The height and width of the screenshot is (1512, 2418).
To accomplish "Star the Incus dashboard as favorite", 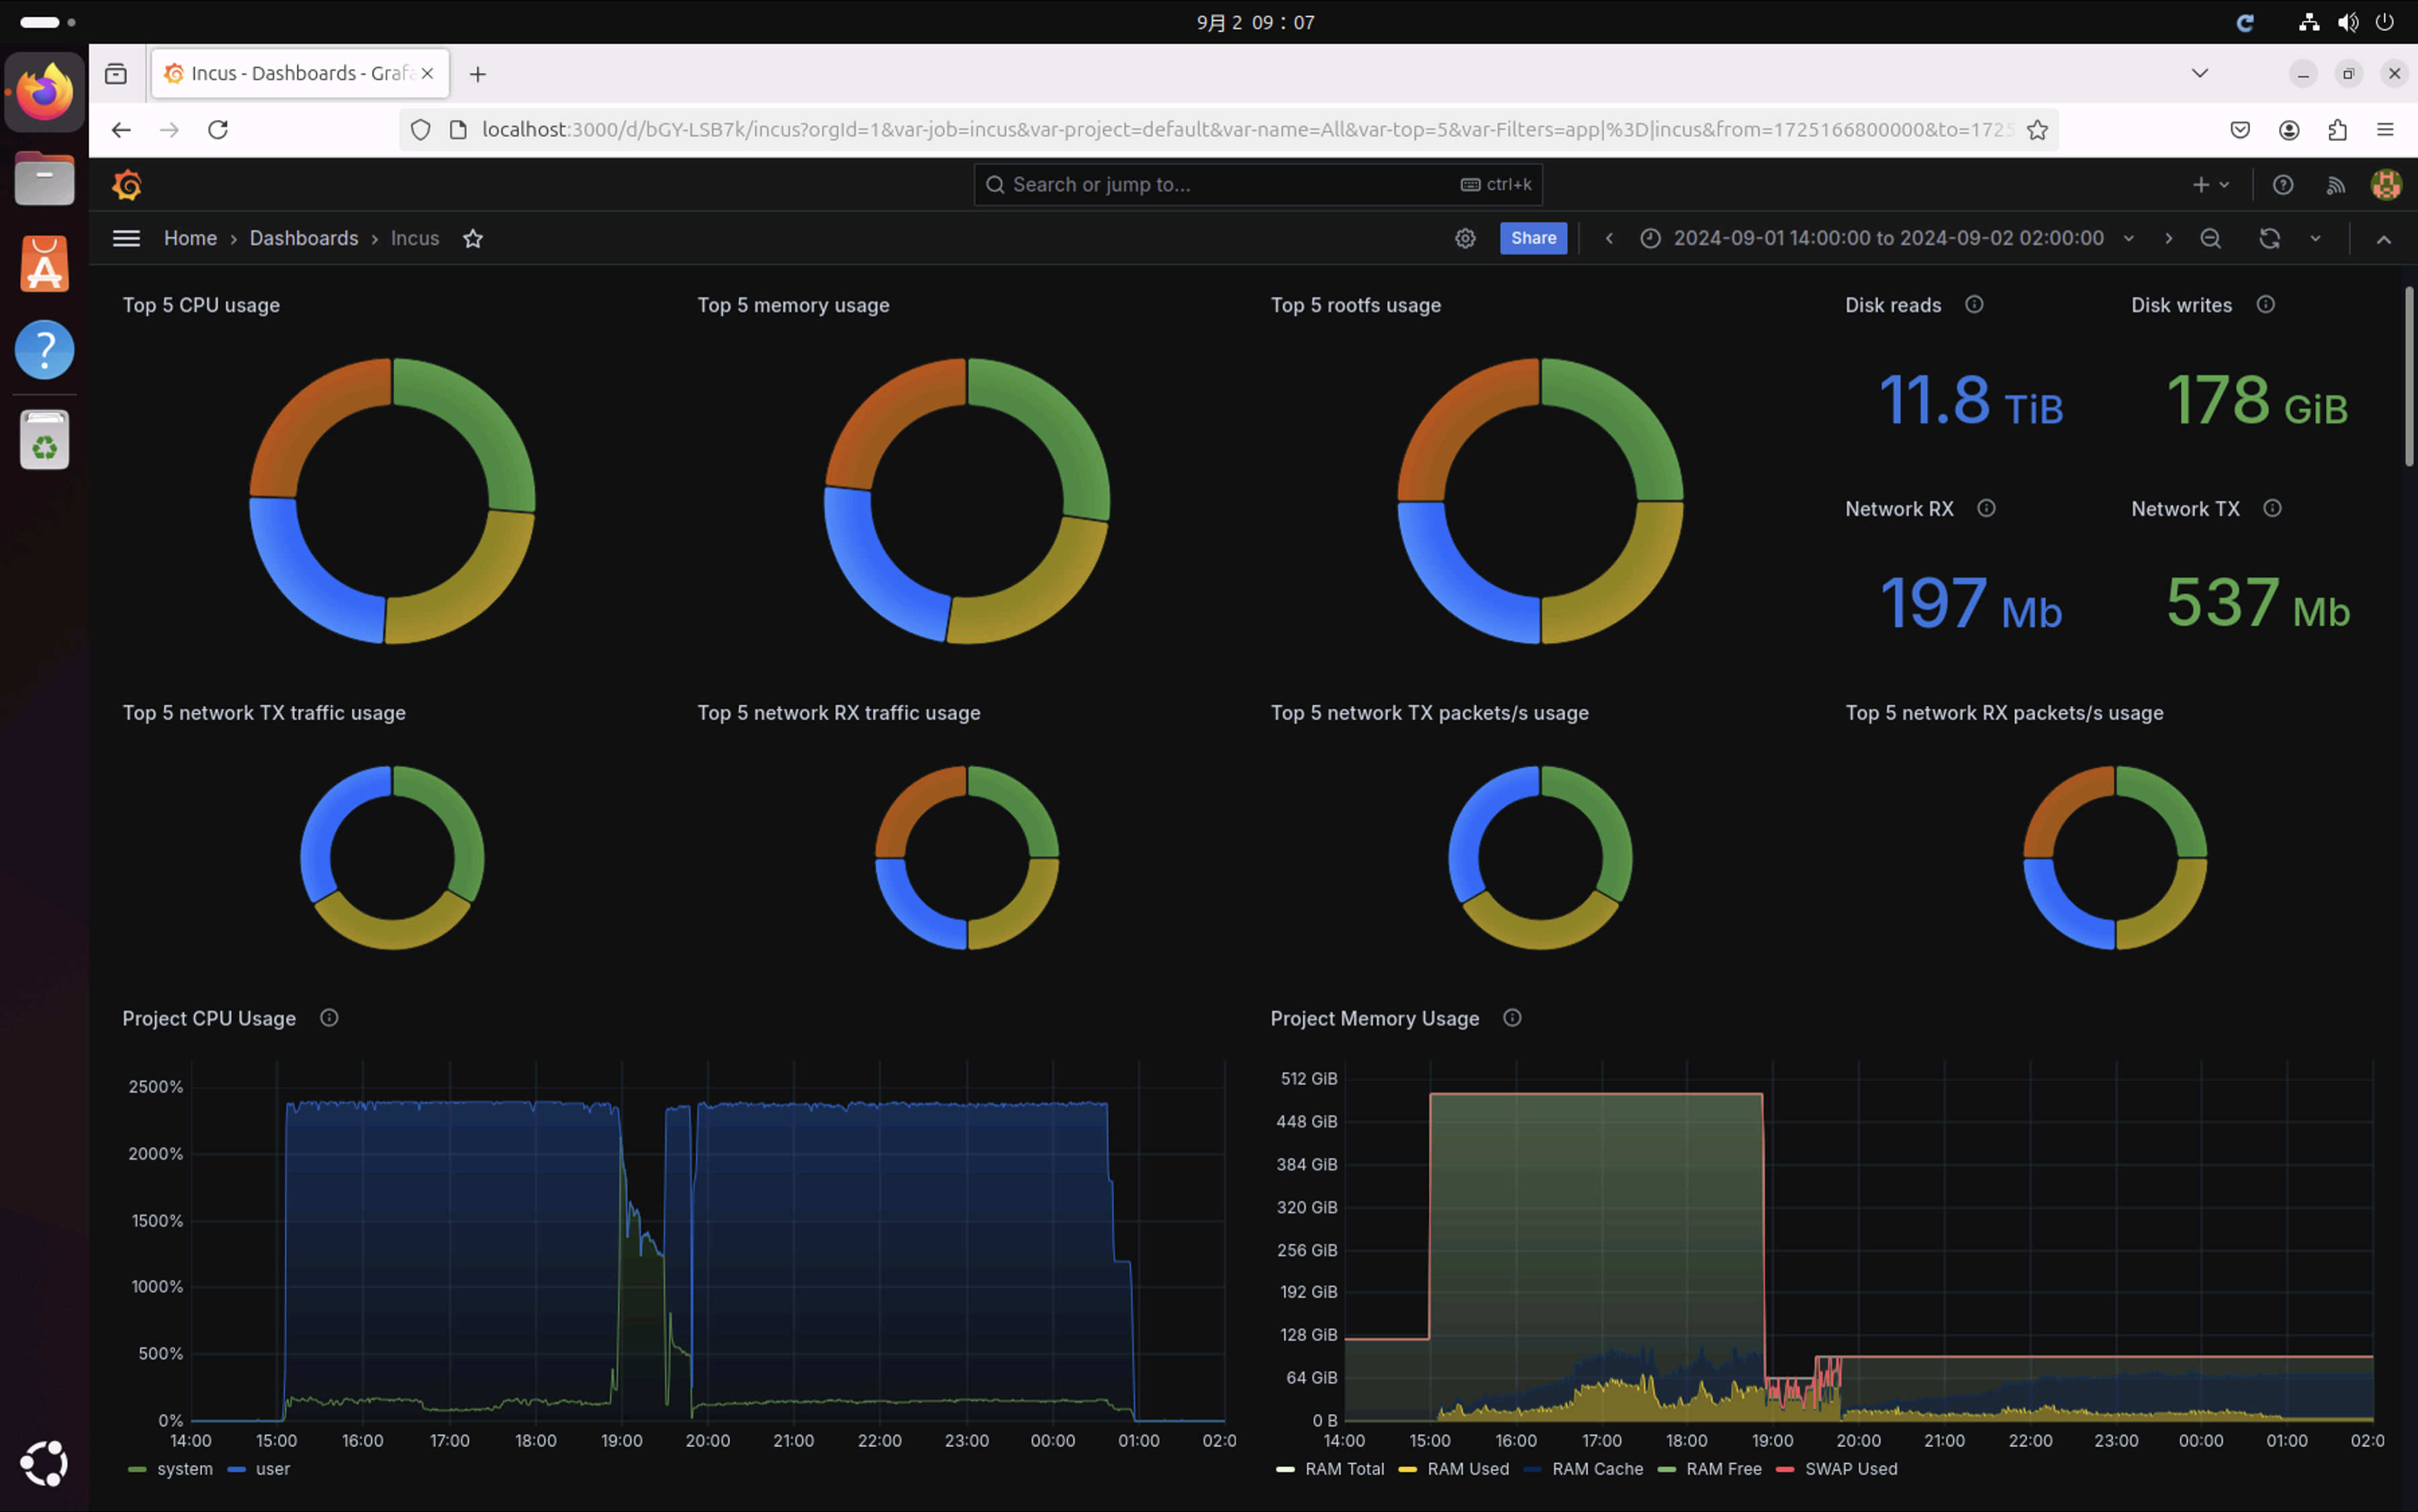I will click(474, 238).
